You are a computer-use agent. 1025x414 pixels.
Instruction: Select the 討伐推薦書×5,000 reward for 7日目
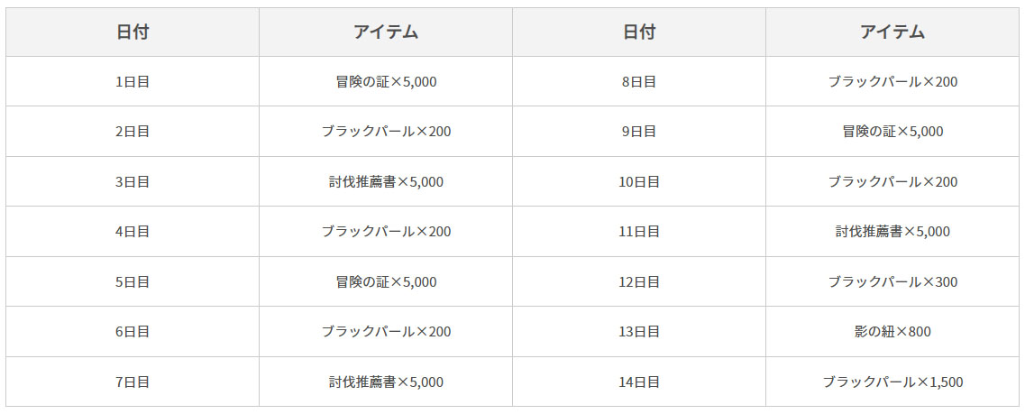click(386, 382)
